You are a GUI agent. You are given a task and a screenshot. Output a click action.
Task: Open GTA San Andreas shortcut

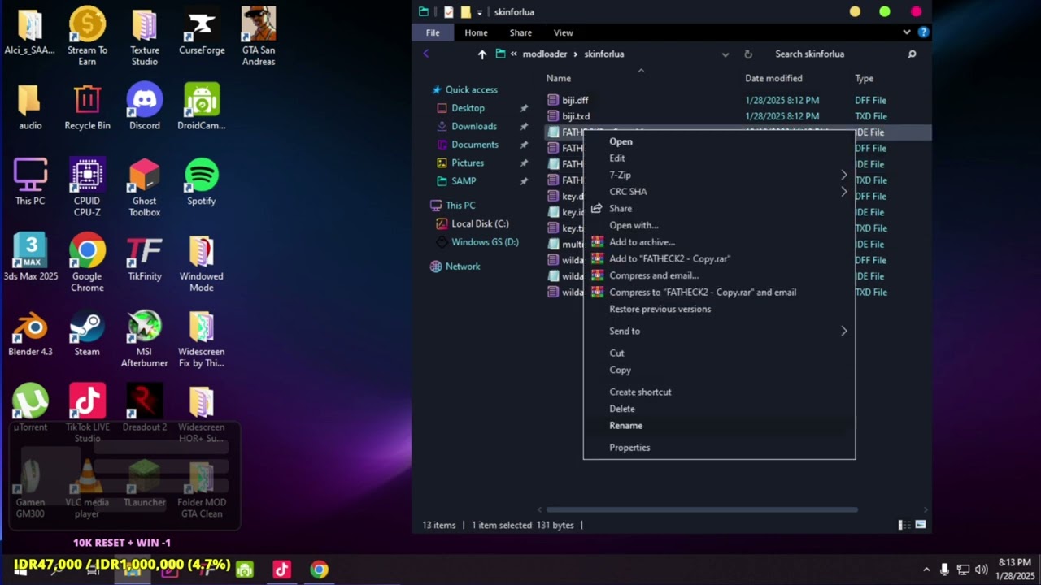pos(259,37)
